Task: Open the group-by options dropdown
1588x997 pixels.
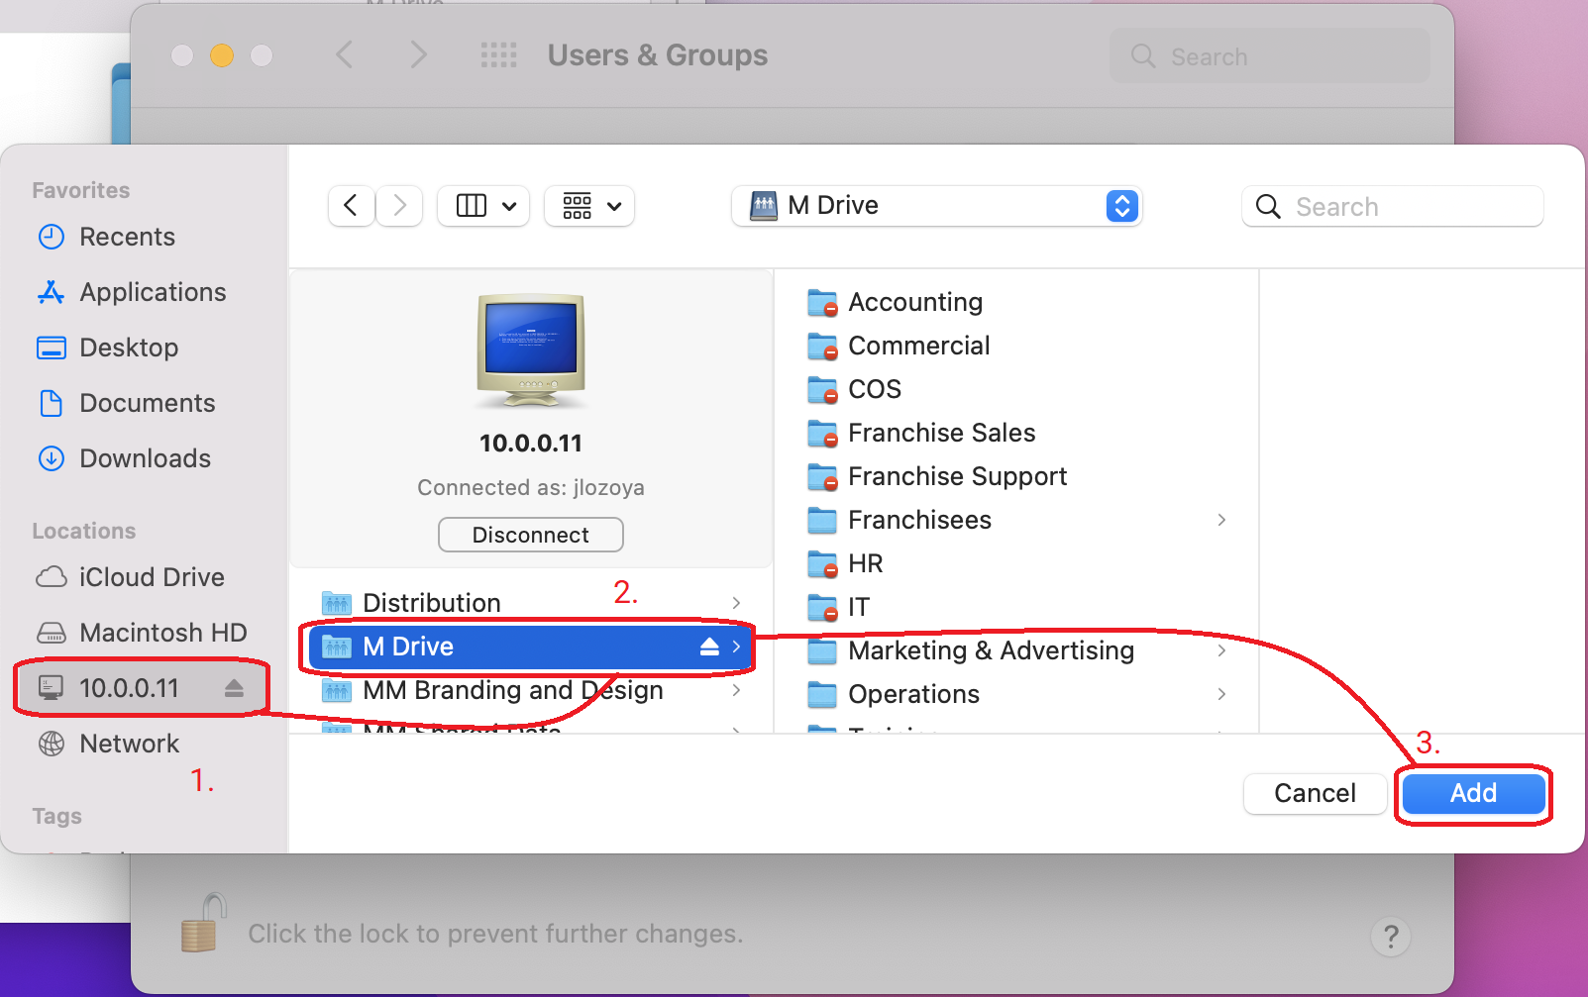Action: (x=590, y=206)
